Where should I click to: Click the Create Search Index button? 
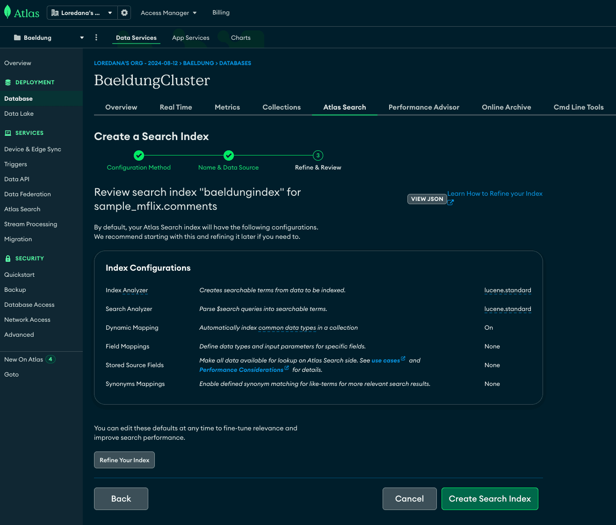490,499
